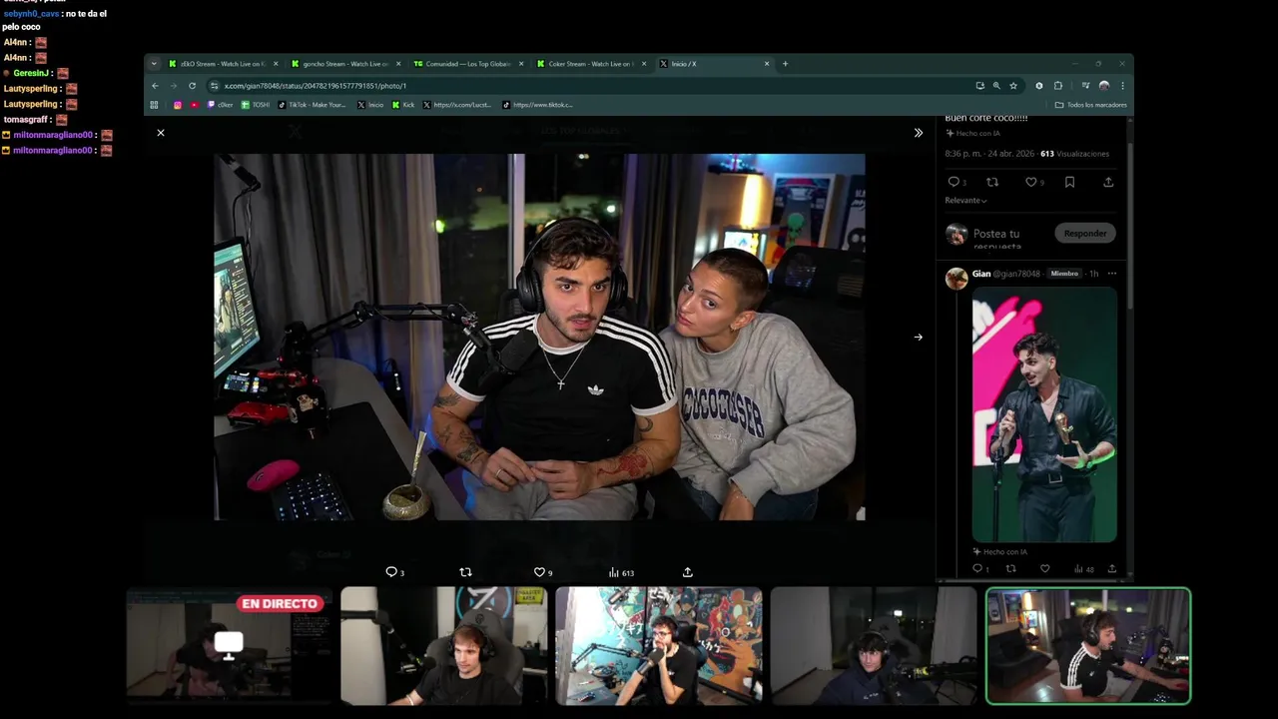The width and height of the screenshot is (1278, 719).
Task: Select the Inicio / X tab
Action: (x=713, y=64)
